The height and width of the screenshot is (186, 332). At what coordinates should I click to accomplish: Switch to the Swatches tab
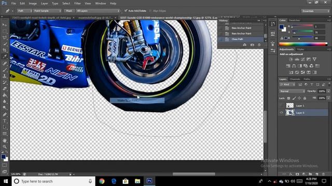pyautogui.click(x=295, y=20)
